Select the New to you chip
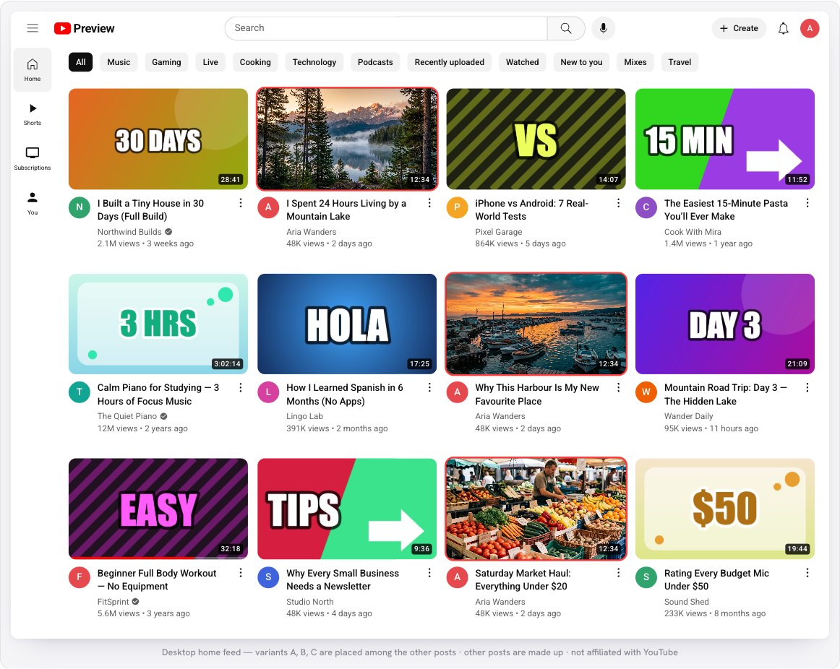The height and width of the screenshot is (669, 840). [581, 62]
